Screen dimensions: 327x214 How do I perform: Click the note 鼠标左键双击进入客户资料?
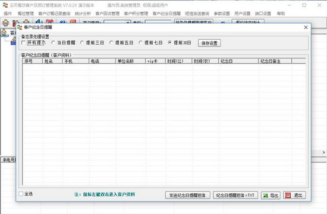tap(109, 194)
